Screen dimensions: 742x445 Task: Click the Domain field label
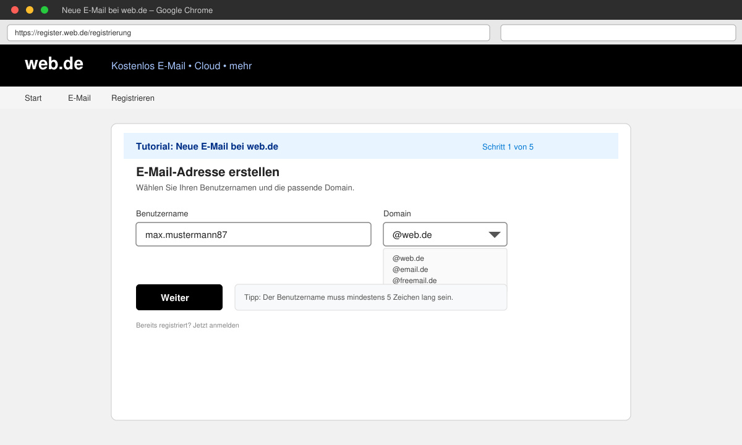pos(397,214)
